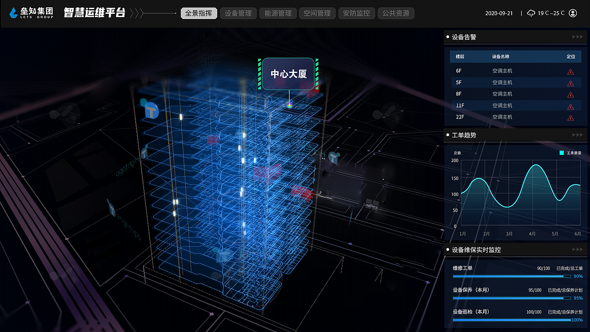Click the 22F warning triangle icon
Viewport: 590px width, 332px height.
571,117
